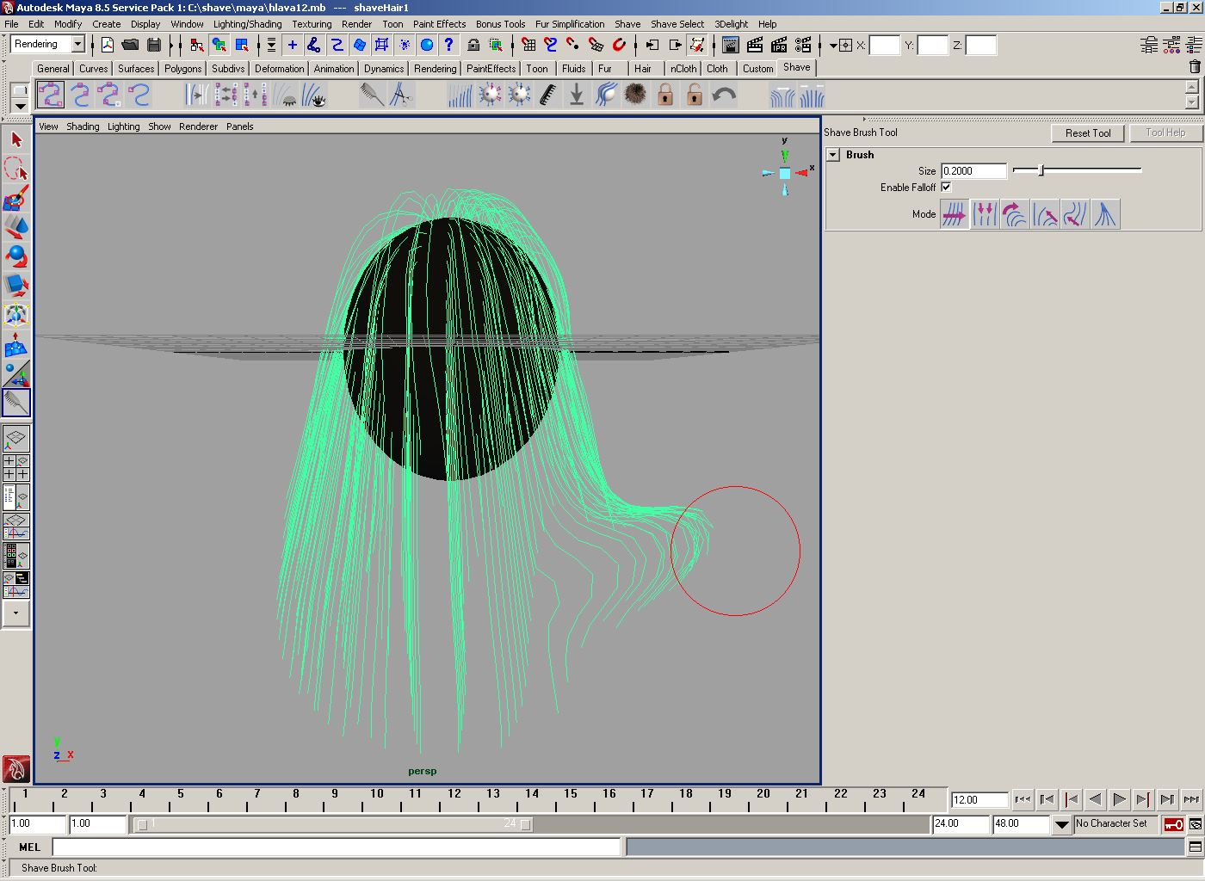This screenshot has width=1205, height=881.
Task: Switch to the Hair shelf tab
Action: 643,69
